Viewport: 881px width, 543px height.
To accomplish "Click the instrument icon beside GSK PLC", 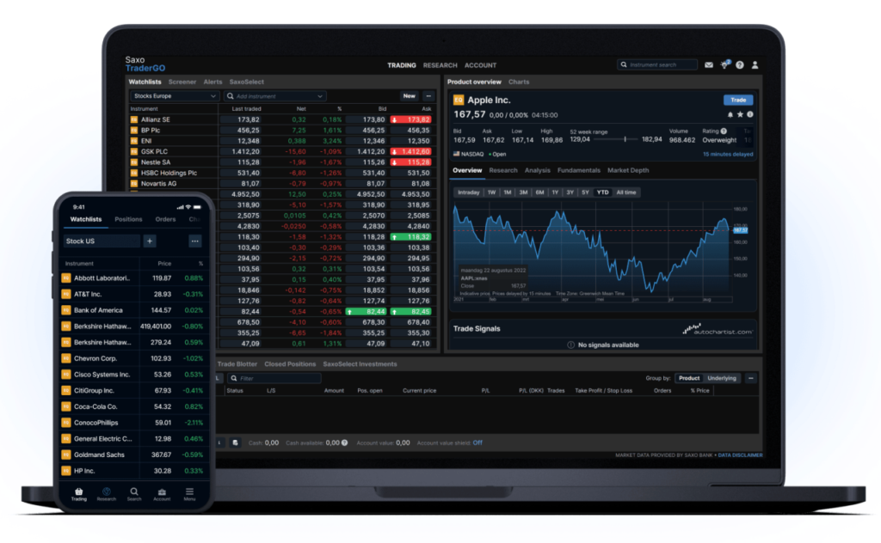I will (x=133, y=151).
